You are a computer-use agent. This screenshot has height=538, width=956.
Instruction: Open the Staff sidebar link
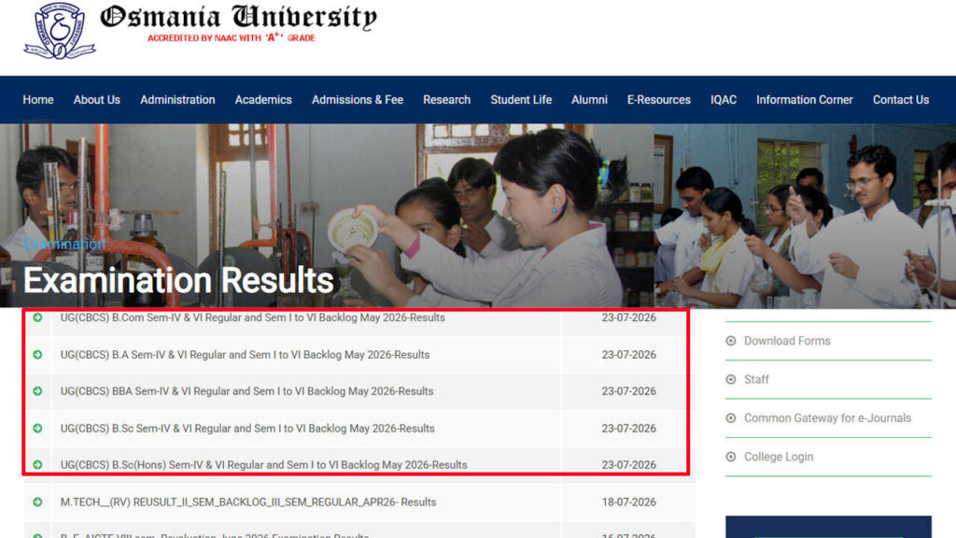pos(756,379)
